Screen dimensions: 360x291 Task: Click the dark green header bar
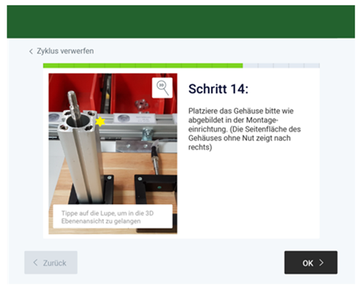pos(181,22)
